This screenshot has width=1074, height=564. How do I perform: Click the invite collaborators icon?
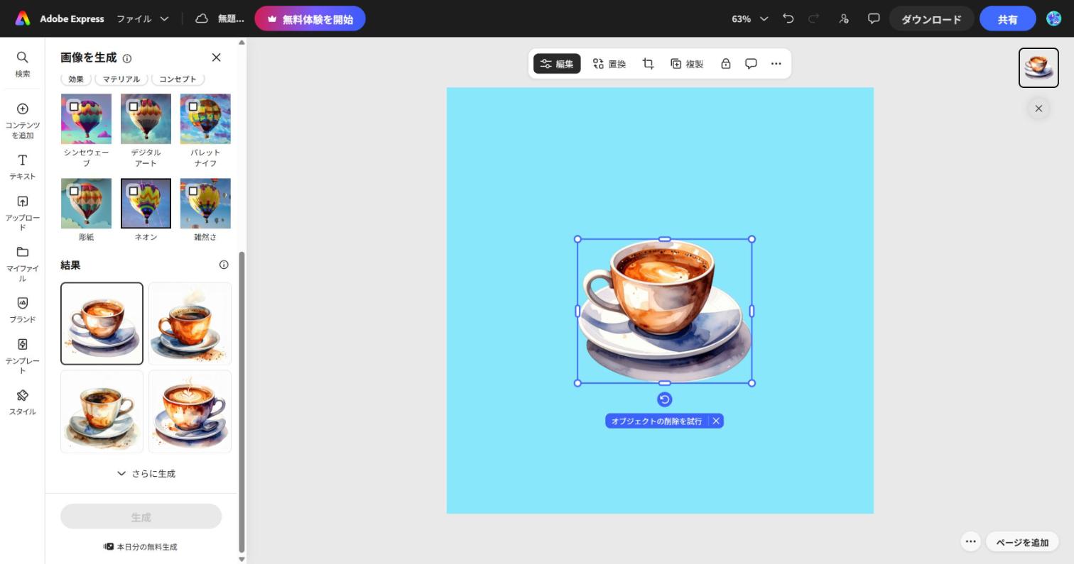coord(843,18)
